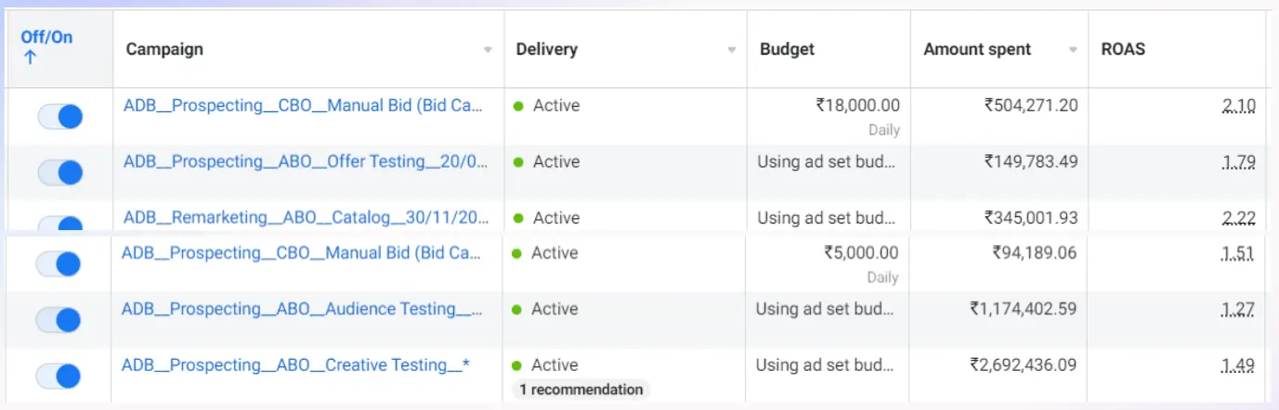The height and width of the screenshot is (410, 1279).
Task: Turn off the Creative Testing campaign switch
Action: (58, 376)
